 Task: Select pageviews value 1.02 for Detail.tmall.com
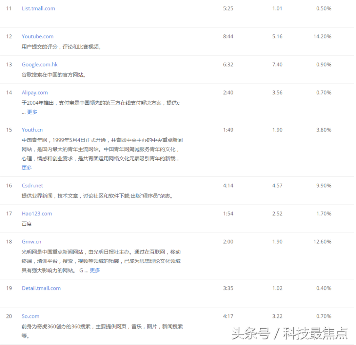click(x=277, y=288)
